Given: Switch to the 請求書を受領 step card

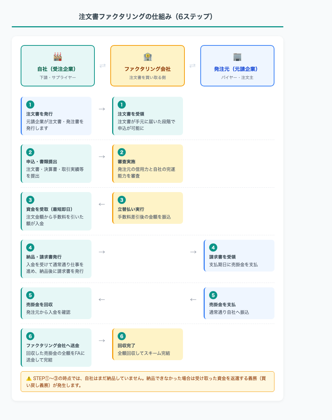Looking at the screenshot, I should (238, 256).
